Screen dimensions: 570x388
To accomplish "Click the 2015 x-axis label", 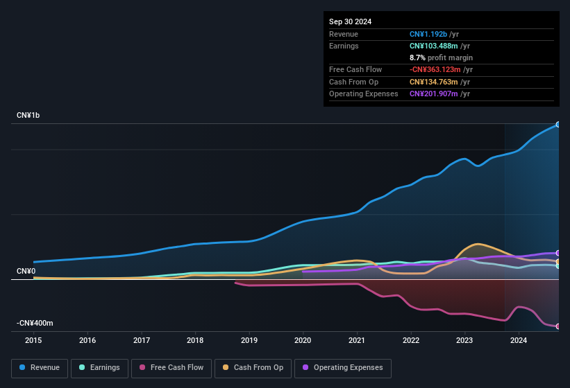I will tap(33, 340).
